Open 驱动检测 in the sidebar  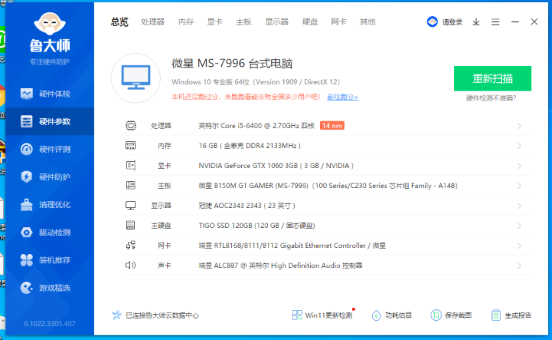click(x=49, y=232)
